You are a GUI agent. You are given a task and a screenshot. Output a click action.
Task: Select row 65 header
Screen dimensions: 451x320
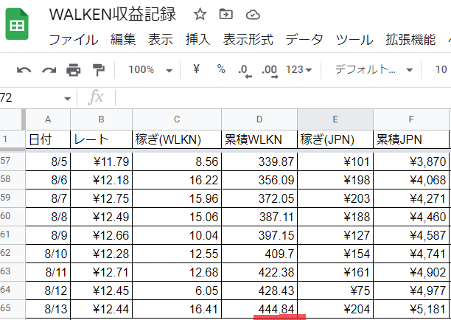tap(13, 308)
